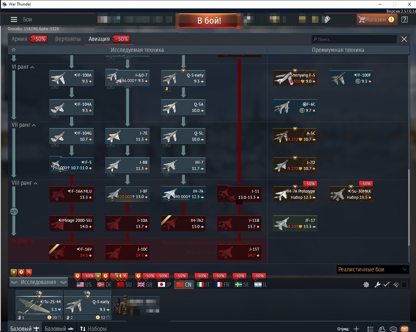
Task: Collapse all ranks double chevron
Action: coord(14,50)
